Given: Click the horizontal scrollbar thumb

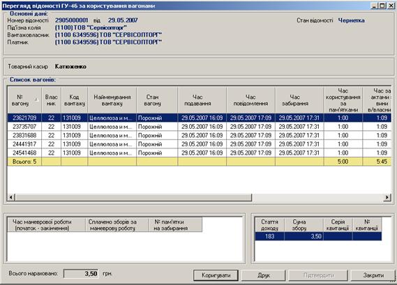Looking at the screenshot, I should click(x=133, y=197).
